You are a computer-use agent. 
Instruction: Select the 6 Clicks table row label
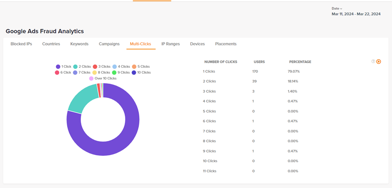point(209,121)
